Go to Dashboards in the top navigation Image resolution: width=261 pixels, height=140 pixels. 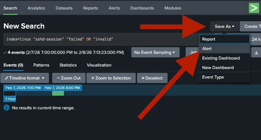point(142,8)
